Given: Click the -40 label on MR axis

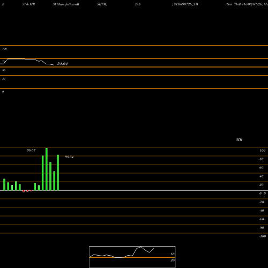Looking at the screenshot, I should point(262,211).
